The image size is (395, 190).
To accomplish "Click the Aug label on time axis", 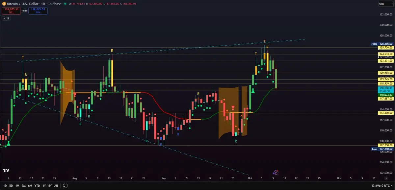I will pos(74,178).
